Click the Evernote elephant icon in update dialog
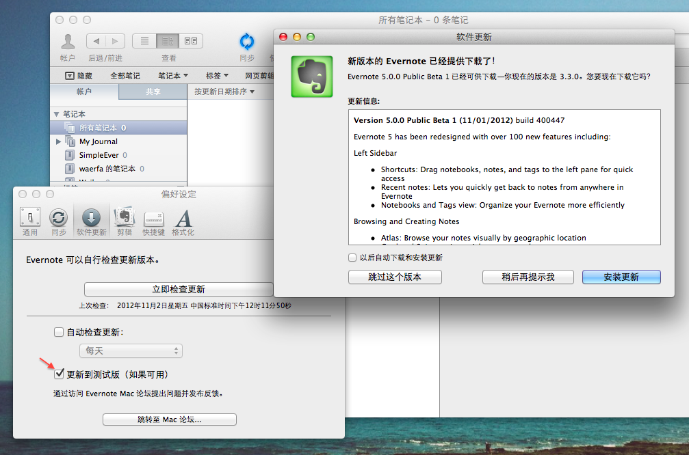 click(312, 77)
